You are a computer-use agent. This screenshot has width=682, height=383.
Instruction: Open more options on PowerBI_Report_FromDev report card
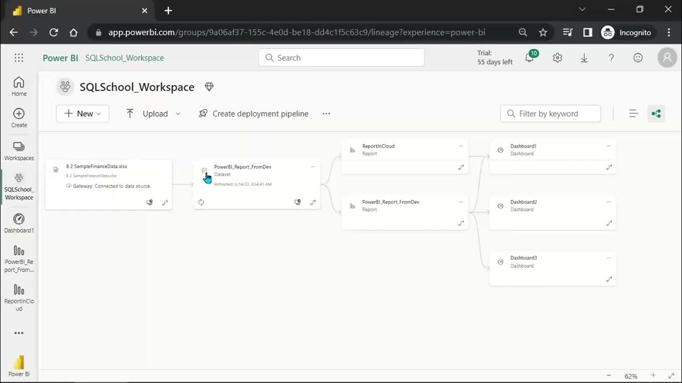tap(461, 202)
